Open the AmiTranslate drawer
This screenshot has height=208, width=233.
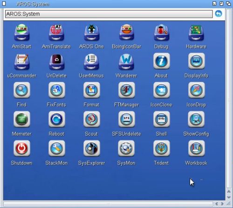point(56,32)
